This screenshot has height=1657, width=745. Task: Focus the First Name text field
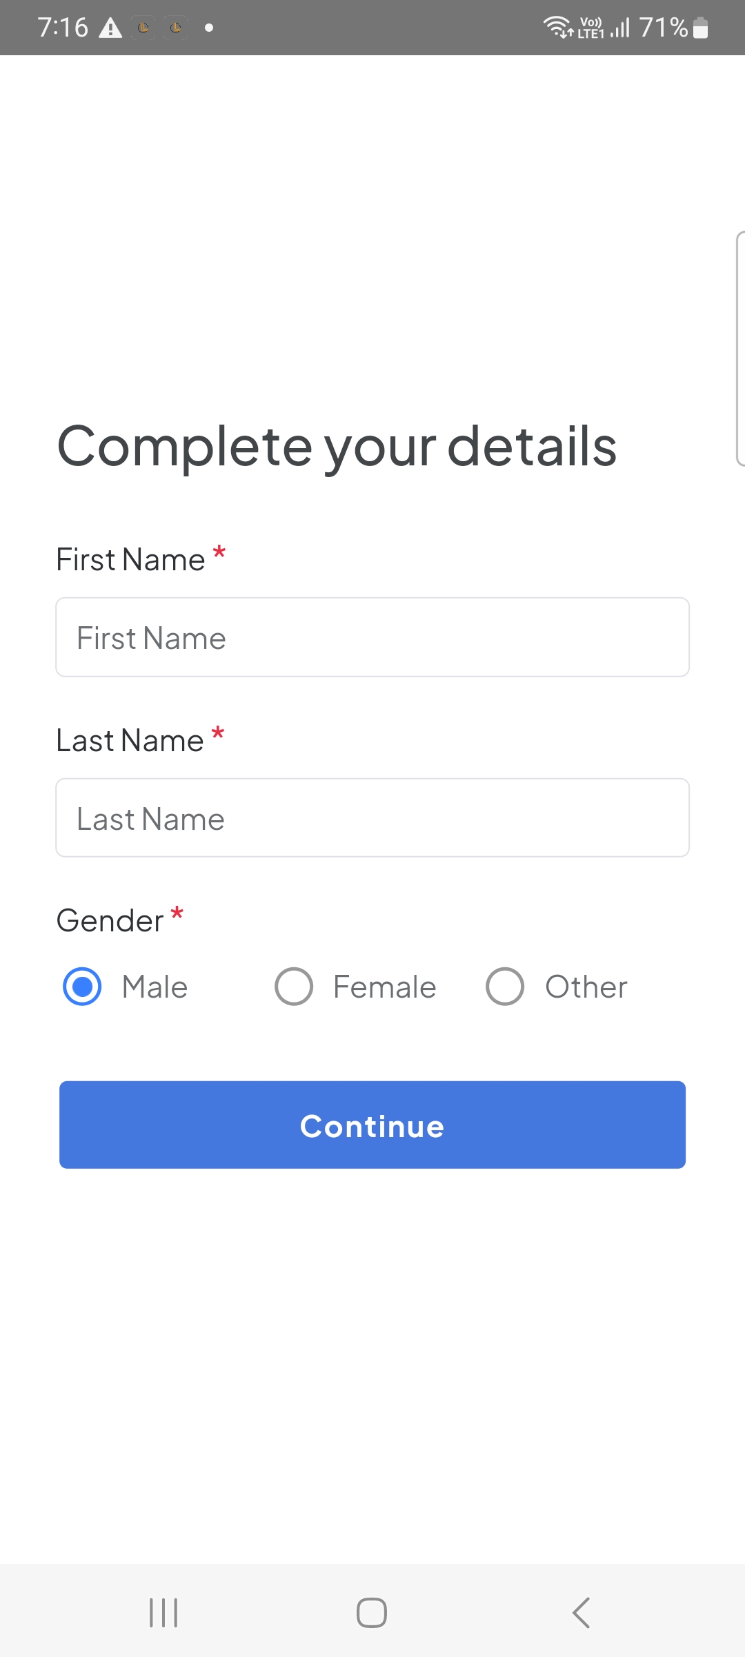pyautogui.click(x=372, y=637)
